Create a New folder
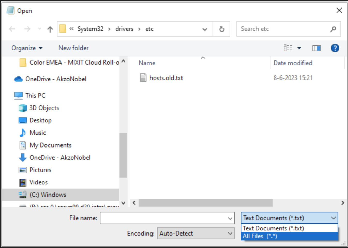 pos(73,48)
